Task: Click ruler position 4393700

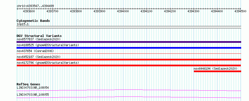Action: tap(52, 11)
